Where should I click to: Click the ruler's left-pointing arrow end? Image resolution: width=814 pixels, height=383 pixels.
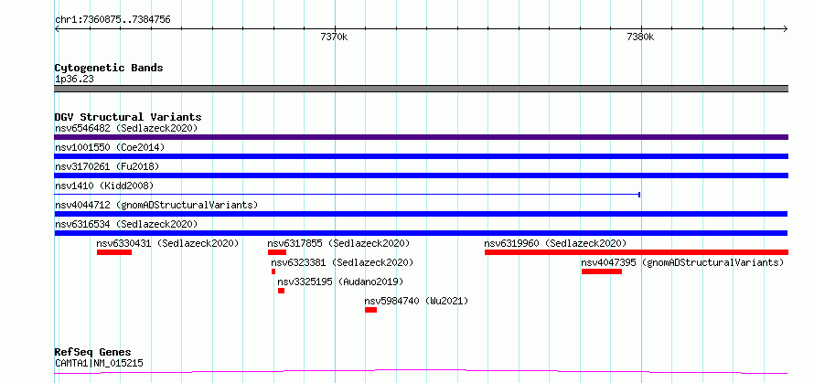pos(57,29)
